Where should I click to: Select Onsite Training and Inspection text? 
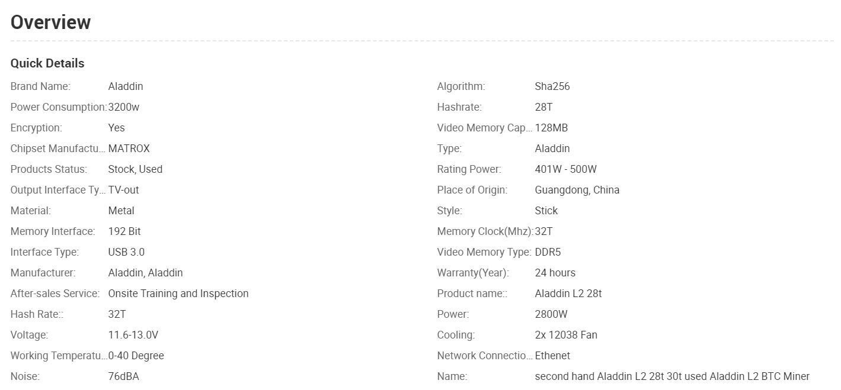pos(178,294)
